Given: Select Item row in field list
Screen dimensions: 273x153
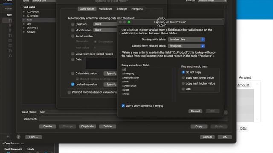Looking at the screenshot, I should pyautogui.click(x=39, y=20).
